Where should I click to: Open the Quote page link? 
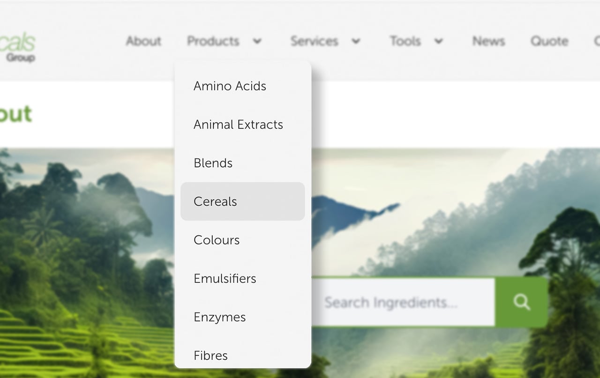pyautogui.click(x=549, y=41)
